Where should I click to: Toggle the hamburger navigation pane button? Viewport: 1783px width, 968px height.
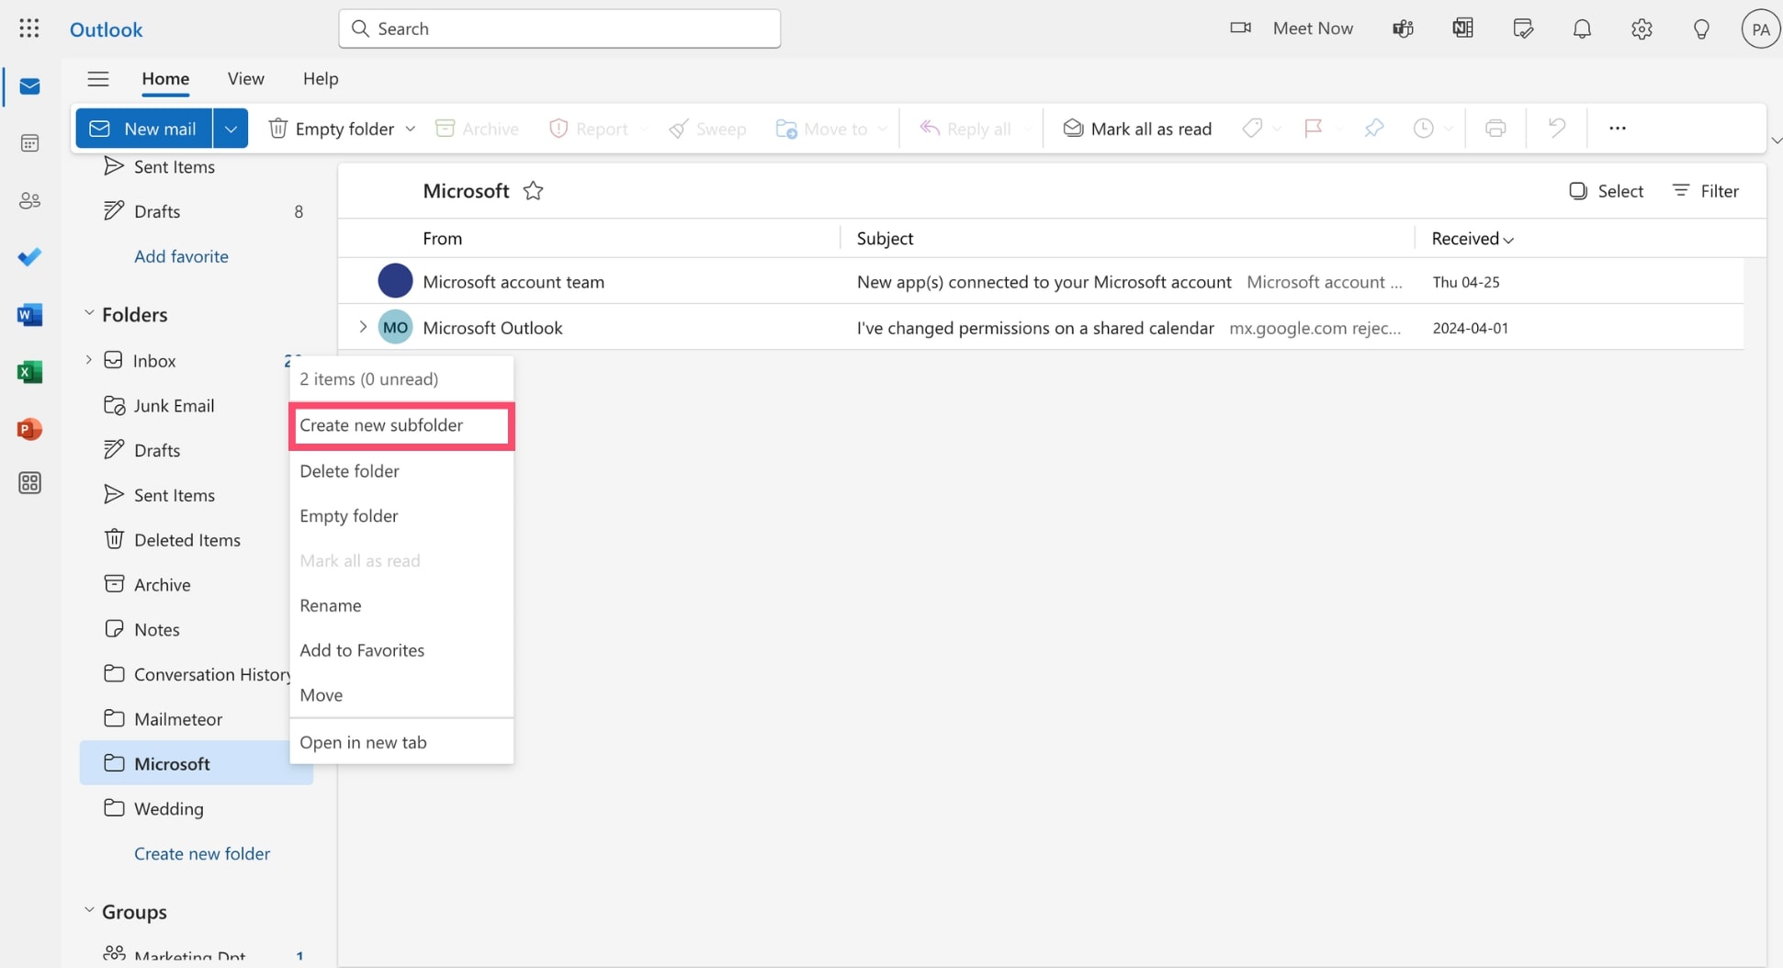pos(98,79)
